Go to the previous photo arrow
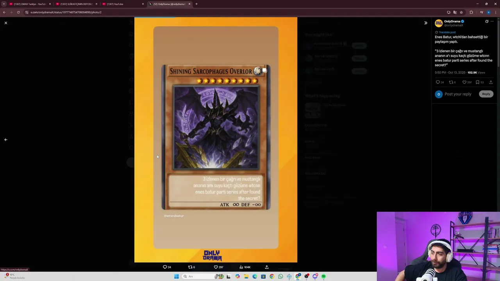This screenshot has width=500, height=281. coord(6,140)
